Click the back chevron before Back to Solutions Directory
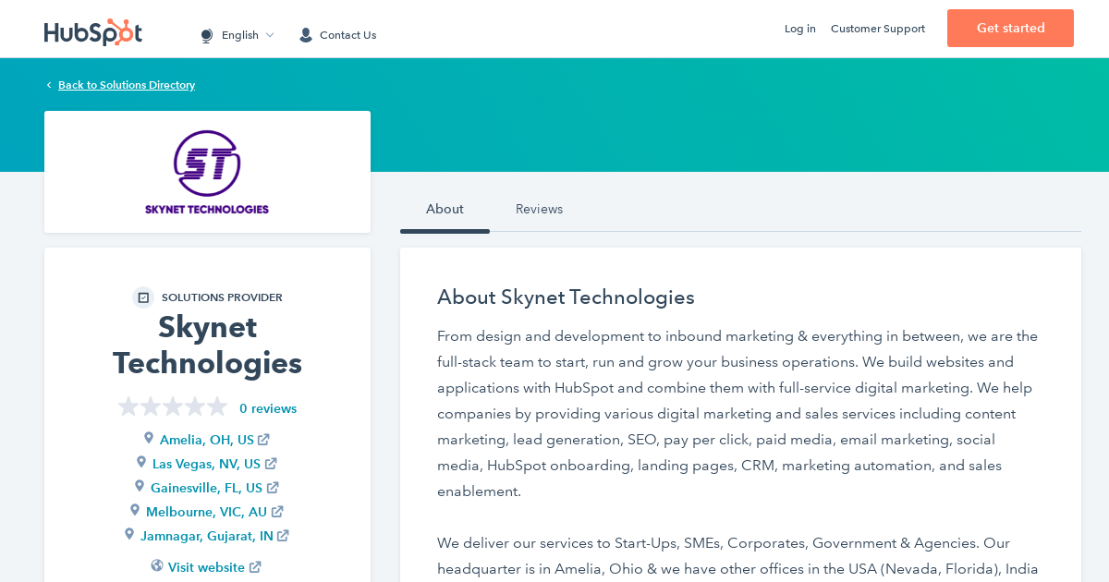 [48, 84]
